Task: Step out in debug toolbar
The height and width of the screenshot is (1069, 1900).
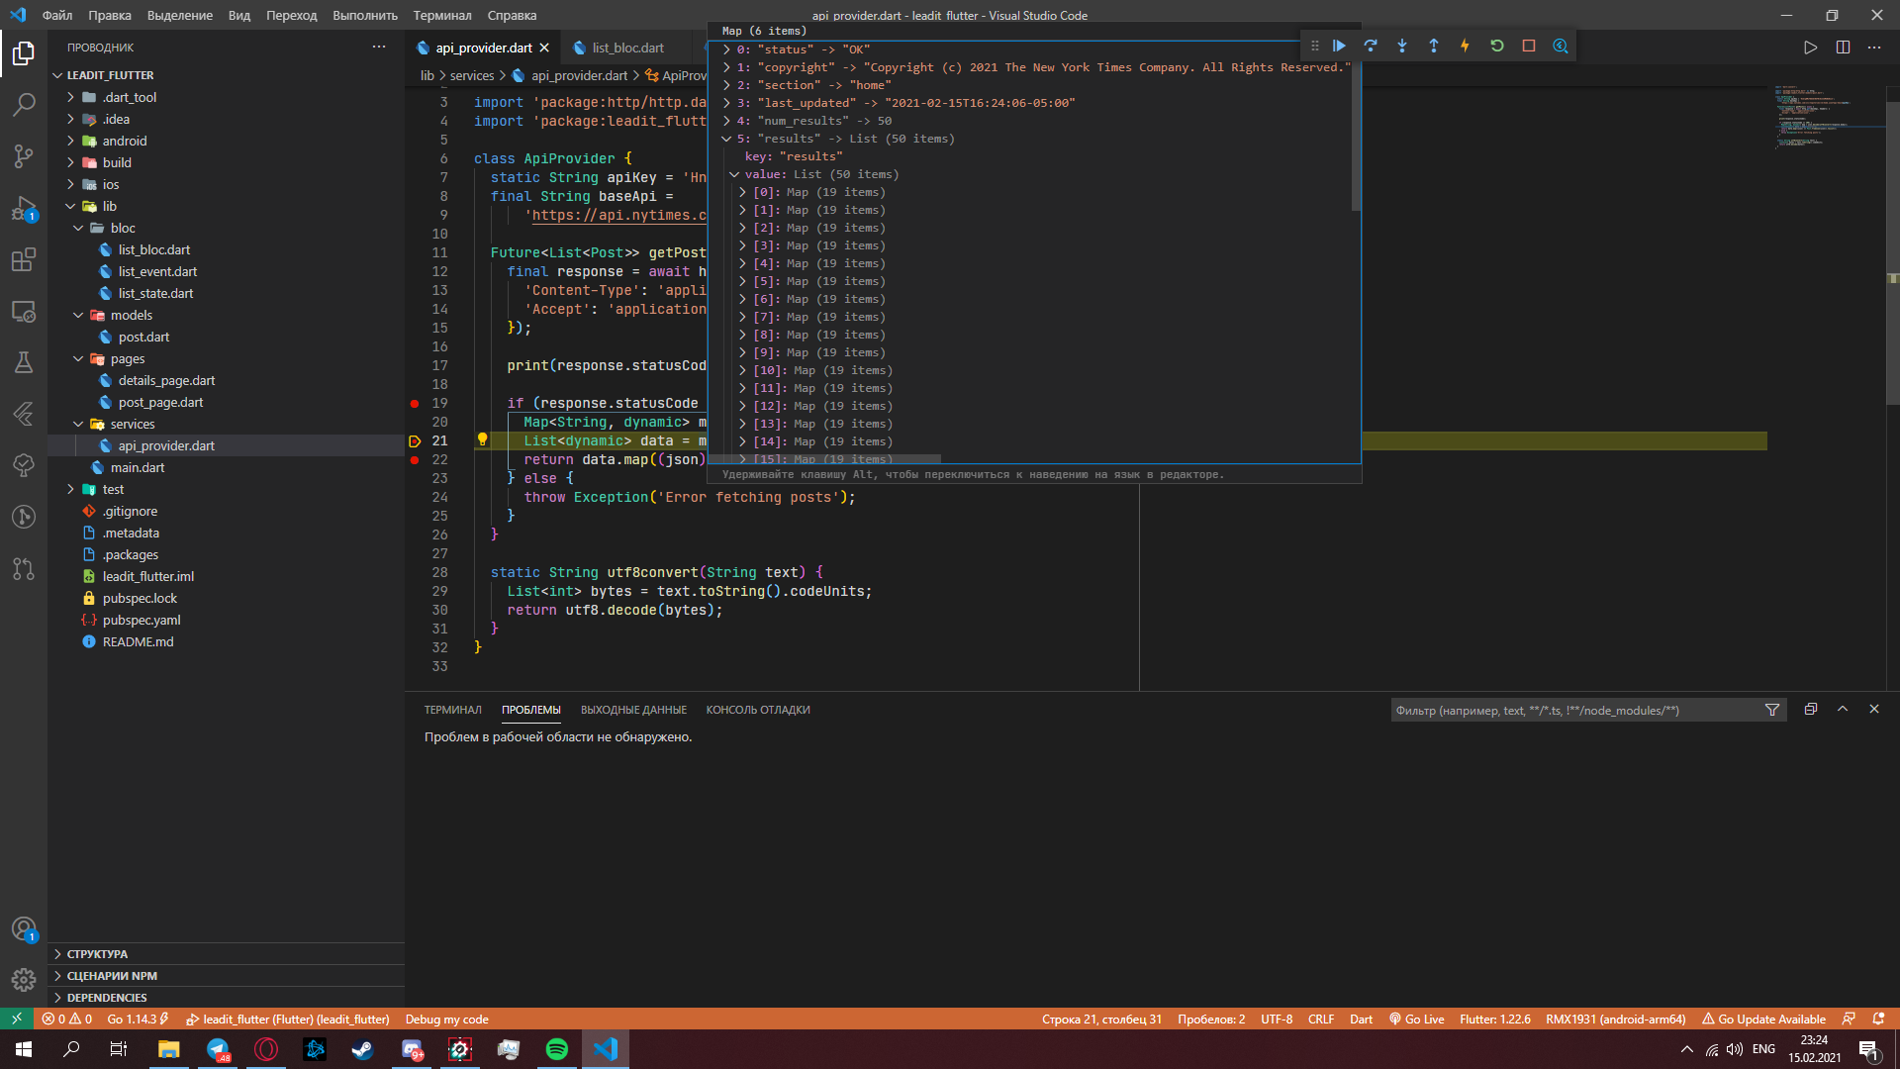Action: tap(1434, 46)
